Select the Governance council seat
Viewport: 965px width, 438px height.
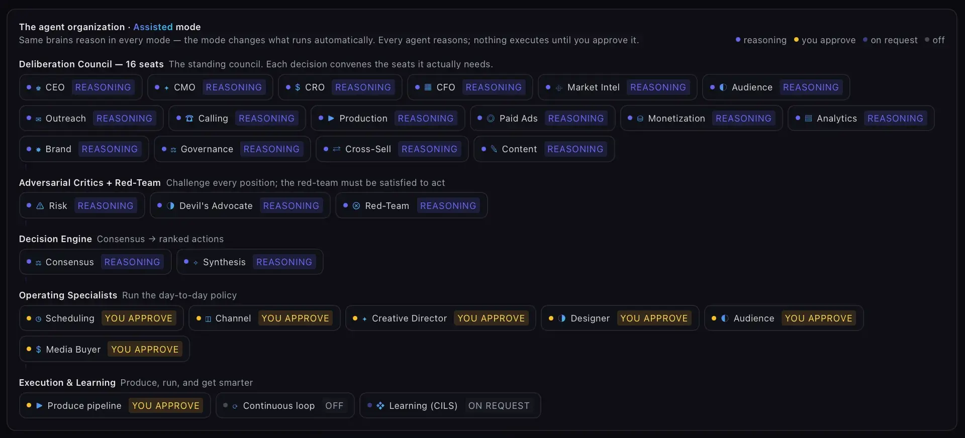point(232,149)
